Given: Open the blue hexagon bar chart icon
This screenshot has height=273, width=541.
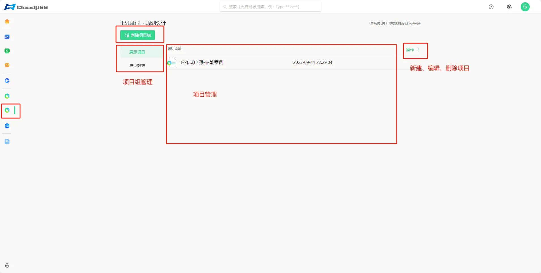Looking at the screenshot, I should [x=7, y=126].
